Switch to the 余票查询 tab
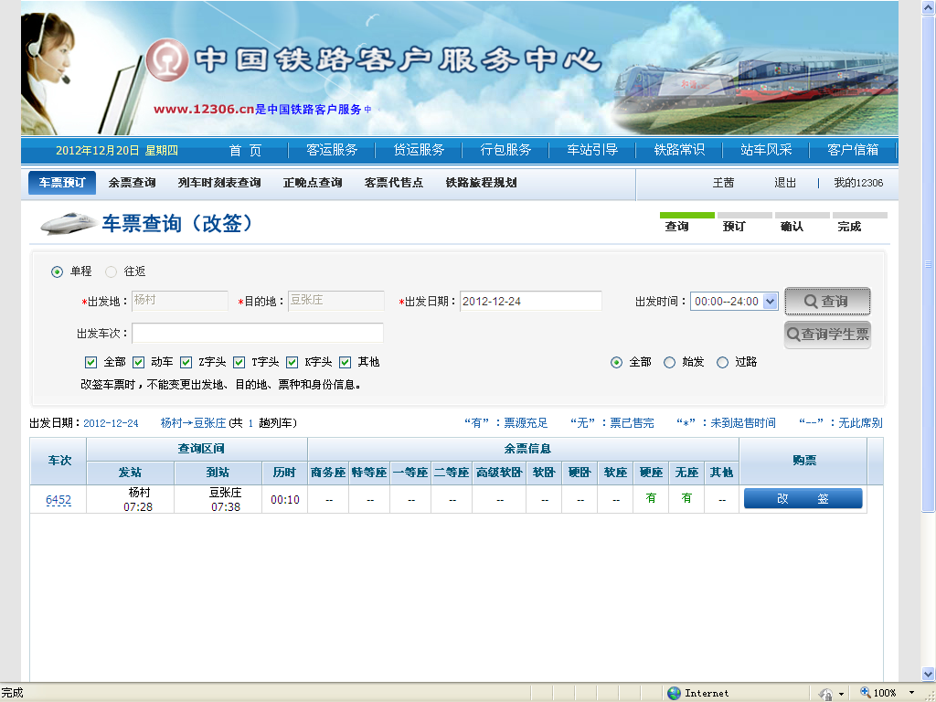The width and height of the screenshot is (936, 702). tap(132, 183)
